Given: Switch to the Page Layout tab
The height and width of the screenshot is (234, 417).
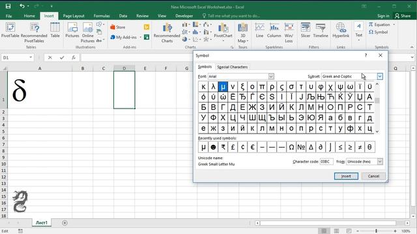Looking at the screenshot, I should click(x=74, y=16).
